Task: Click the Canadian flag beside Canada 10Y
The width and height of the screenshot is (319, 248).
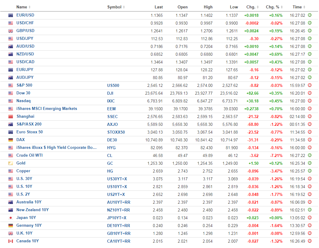Action: pos(11,241)
